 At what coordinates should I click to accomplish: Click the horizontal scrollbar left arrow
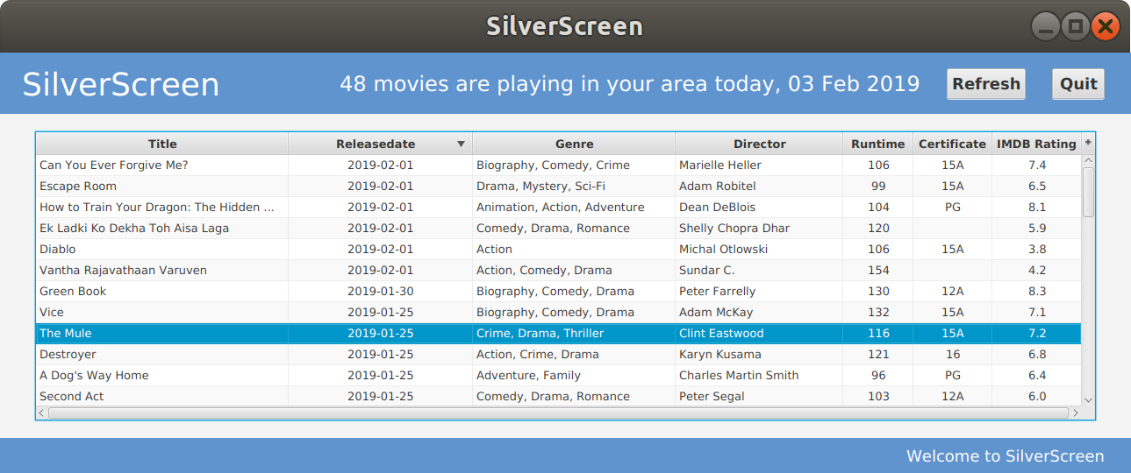coord(42,413)
